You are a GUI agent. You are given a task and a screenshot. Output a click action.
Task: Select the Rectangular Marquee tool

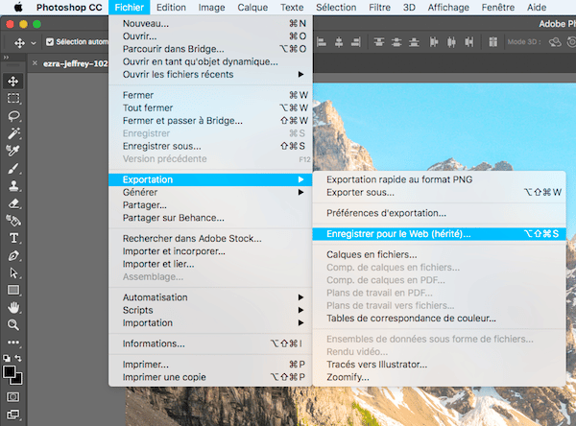pos(13,98)
